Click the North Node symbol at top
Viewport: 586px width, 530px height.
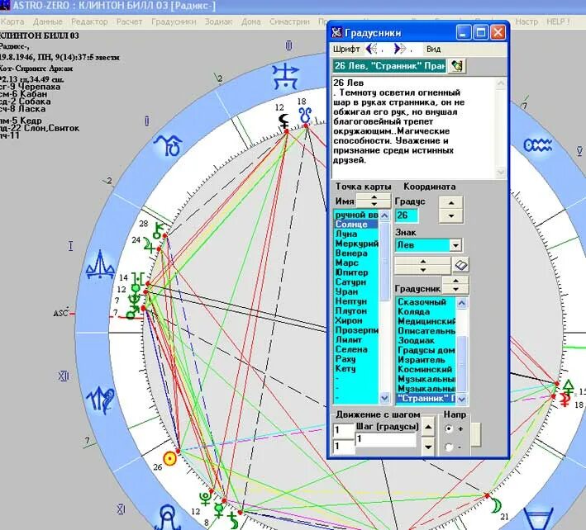point(305,116)
